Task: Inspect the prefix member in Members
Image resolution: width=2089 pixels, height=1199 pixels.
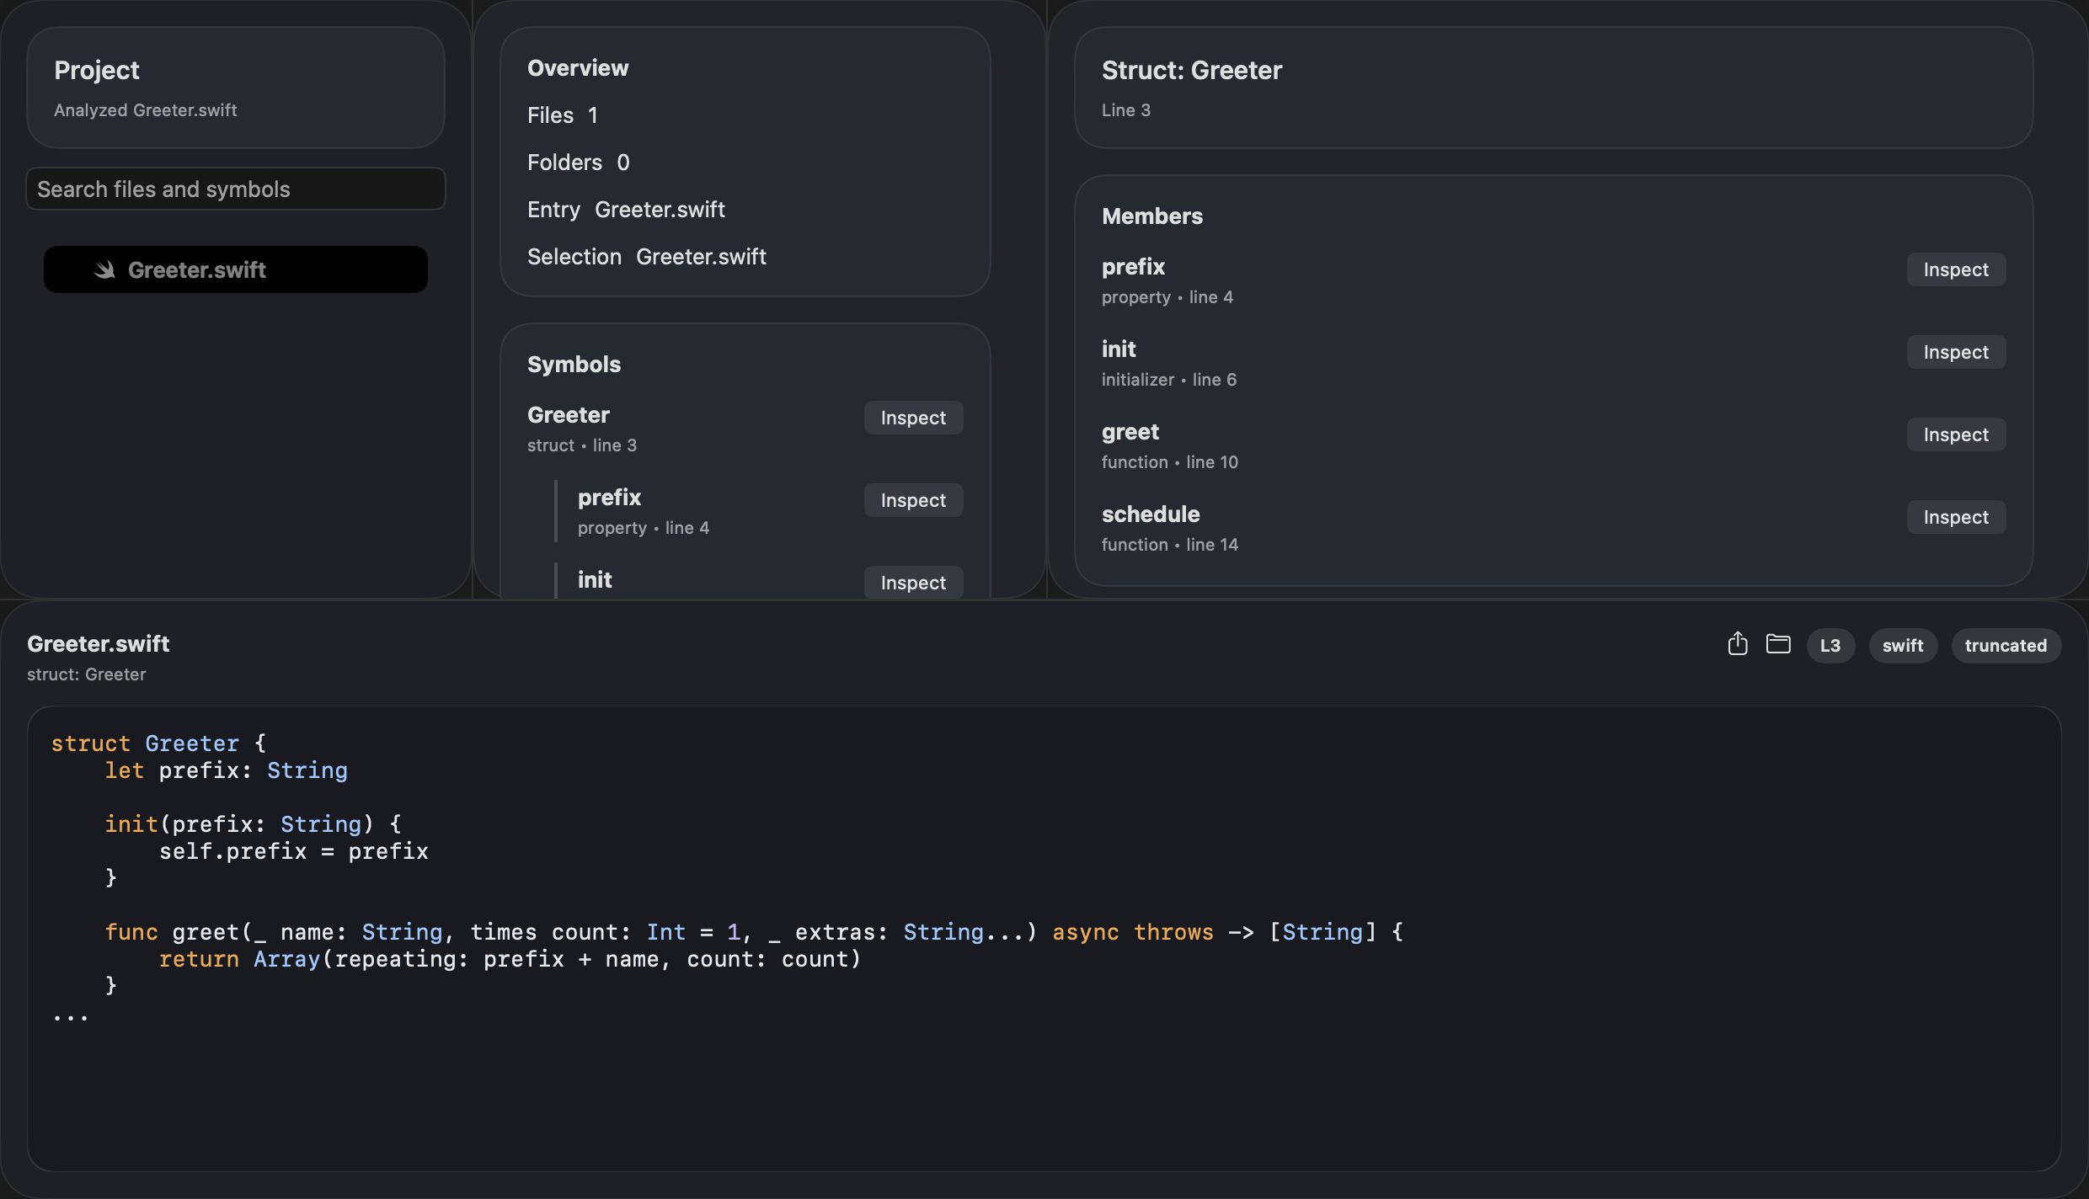Action: click(x=1956, y=269)
